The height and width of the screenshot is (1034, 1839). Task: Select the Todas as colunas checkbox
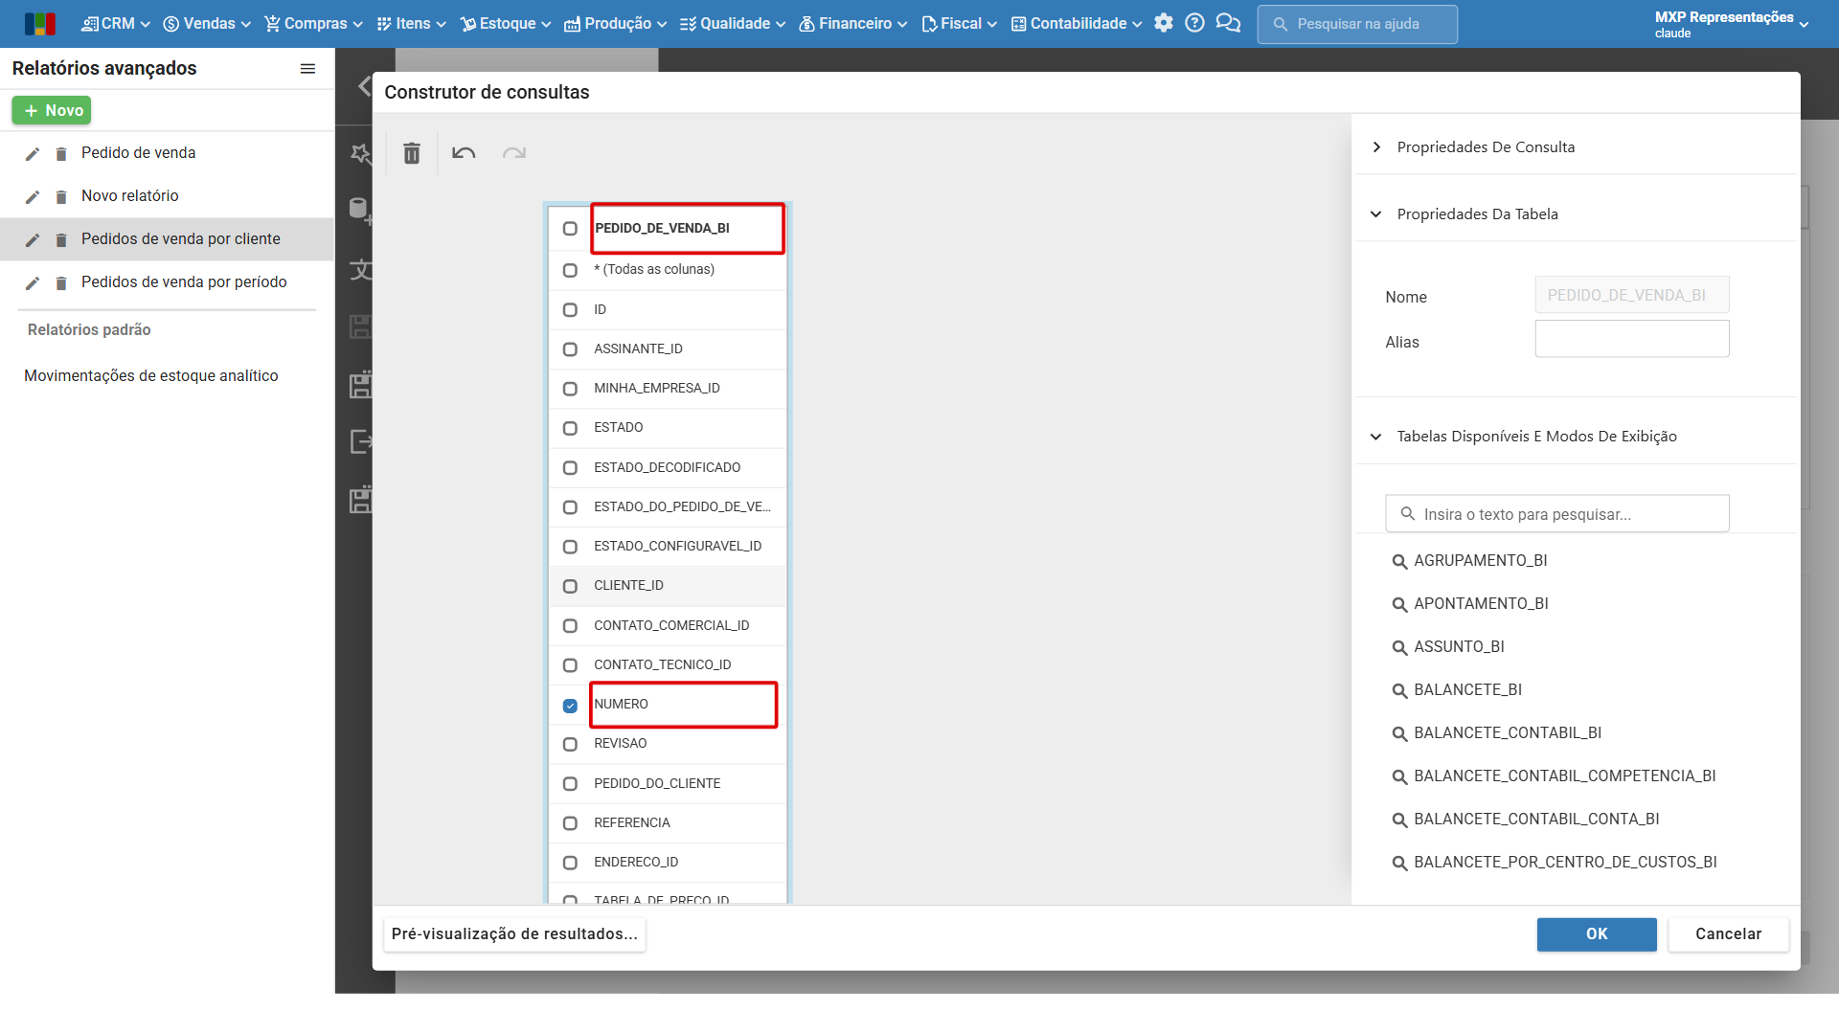click(x=570, y=271)
